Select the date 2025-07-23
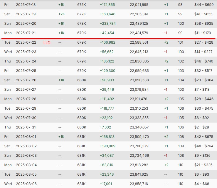 coord(26,52)
